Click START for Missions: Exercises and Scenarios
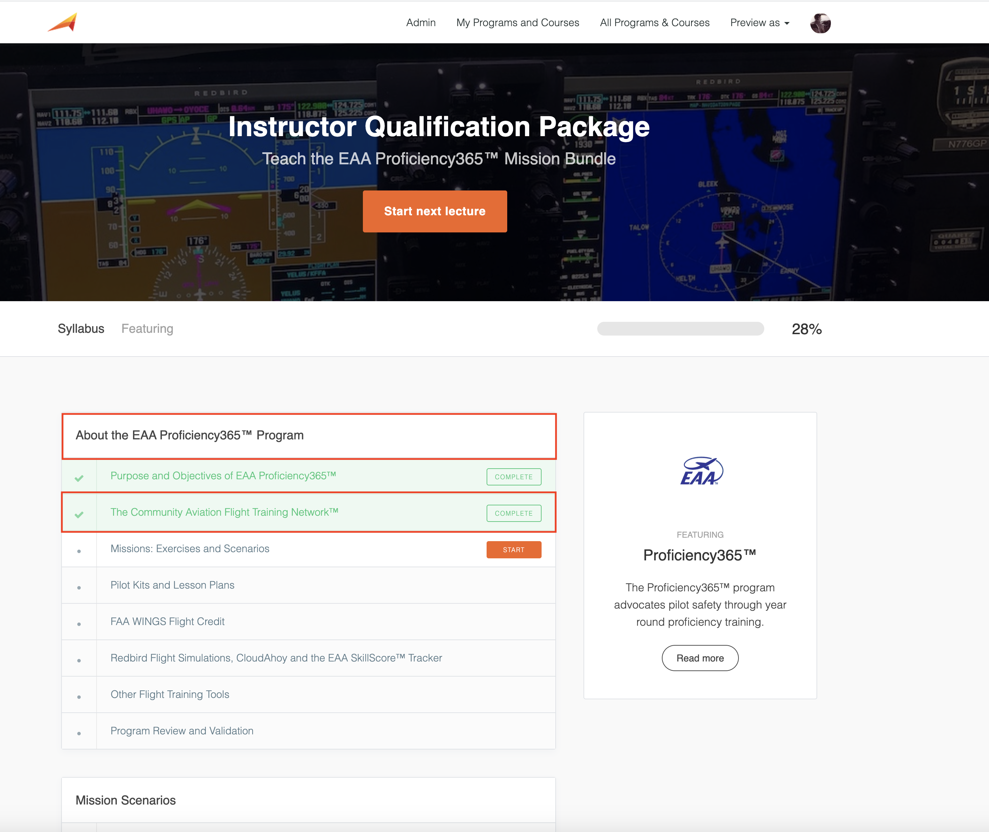 click(513, 549)
